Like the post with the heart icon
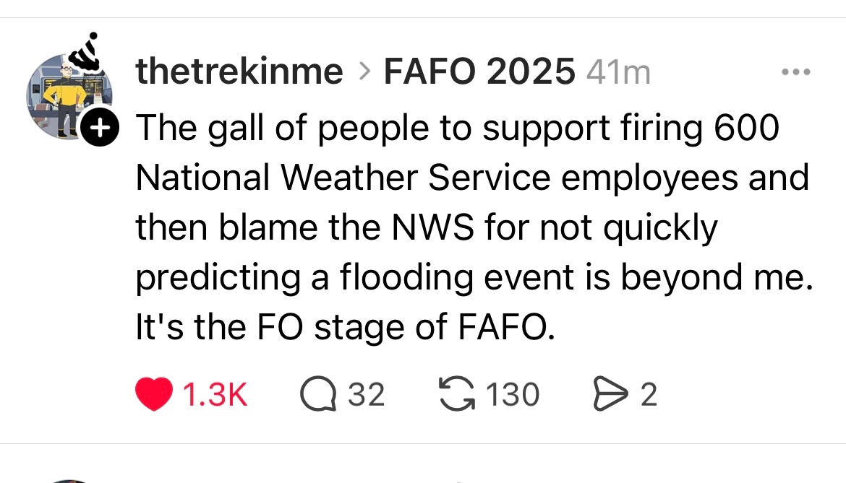Viewport: 846px width, 483px height. point(153,395)
